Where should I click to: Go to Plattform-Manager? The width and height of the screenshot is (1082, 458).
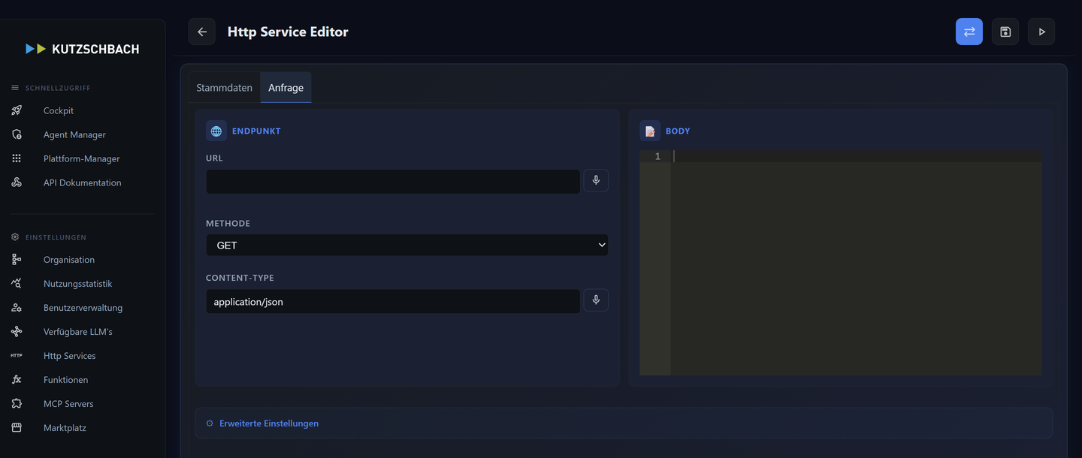[81, 158]
